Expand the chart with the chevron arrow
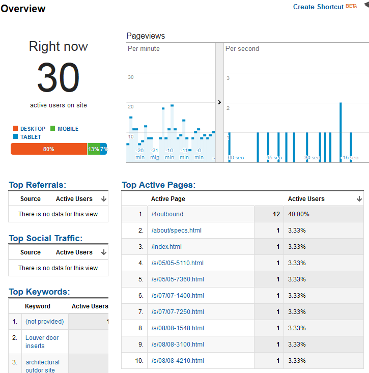 pyautogui.click(x=219, y=102)
